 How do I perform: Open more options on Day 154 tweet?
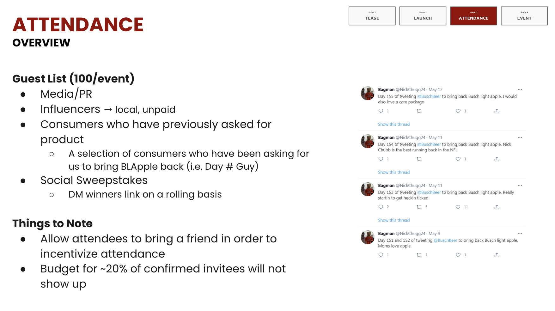(x=520, y=137)
